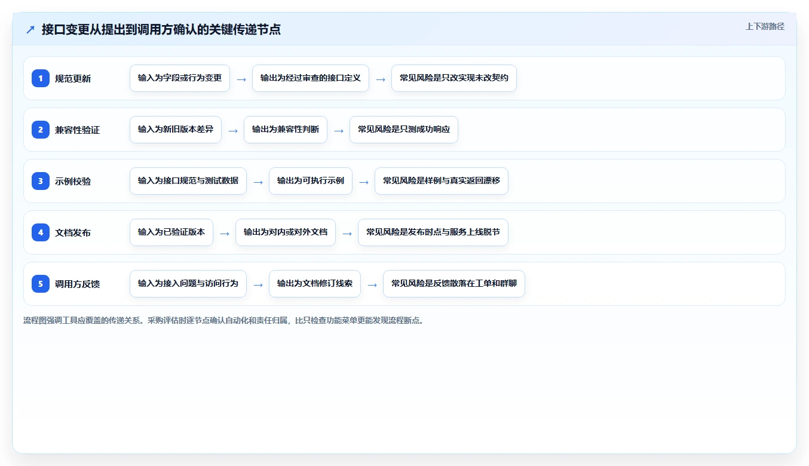Click the 常见风险是只改实现未改契约 box
This screenshot has width=809, height=466.
coord(454,78)
